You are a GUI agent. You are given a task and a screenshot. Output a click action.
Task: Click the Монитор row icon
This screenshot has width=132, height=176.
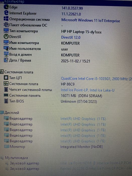7,146
